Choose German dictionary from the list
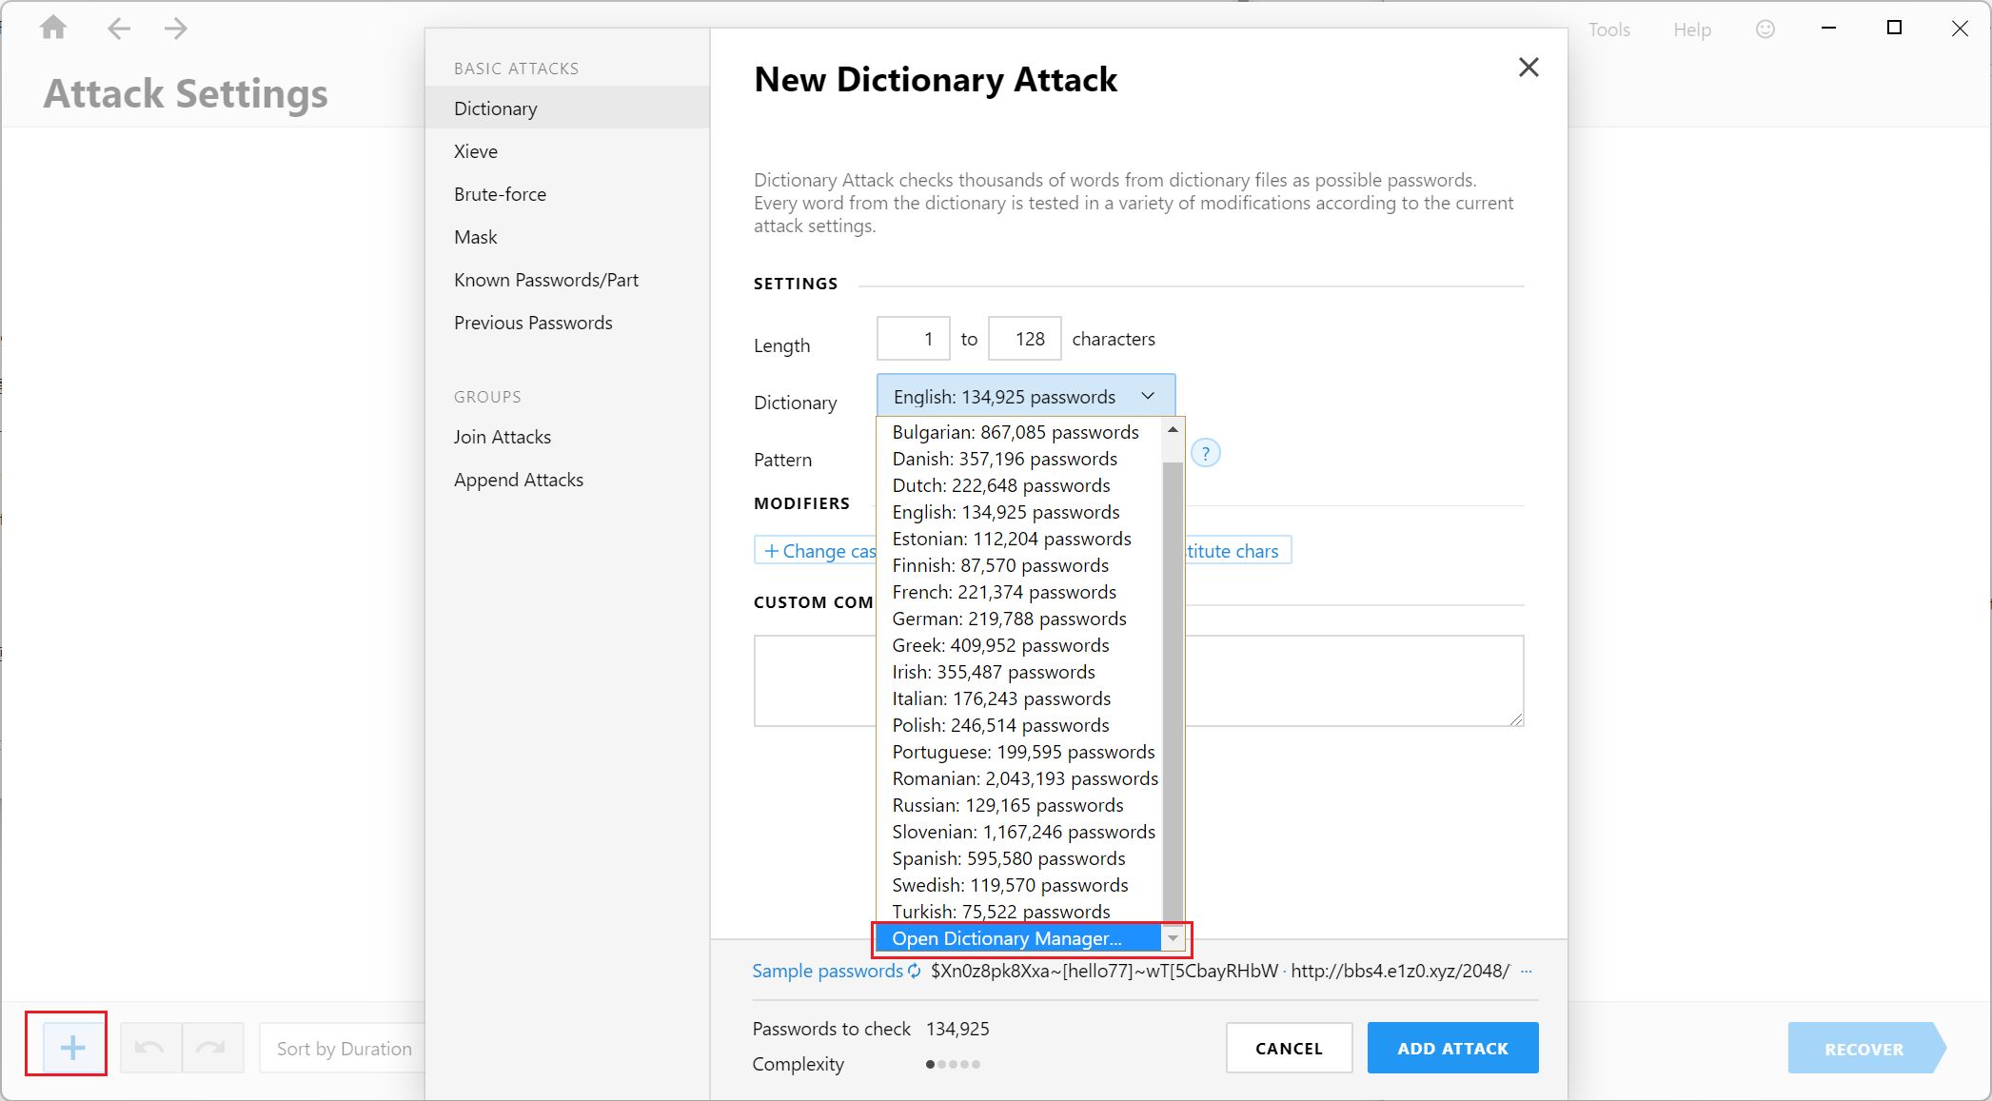1992x1101 pixels. [x=1009, y=619]
